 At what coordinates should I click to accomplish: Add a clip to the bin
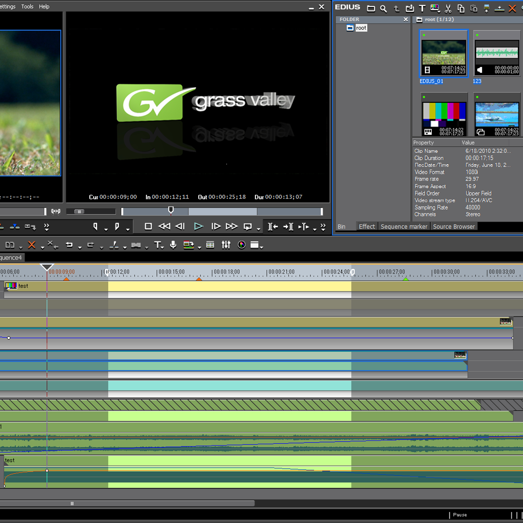pos(410,8)
